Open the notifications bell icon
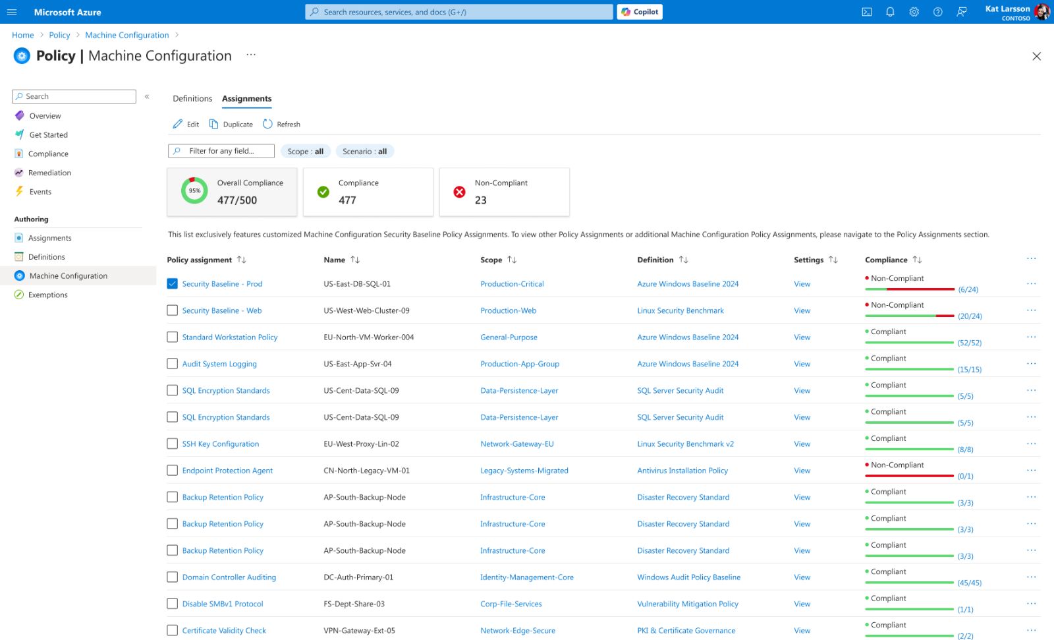Screen dimensions: 1054x640 890,12
